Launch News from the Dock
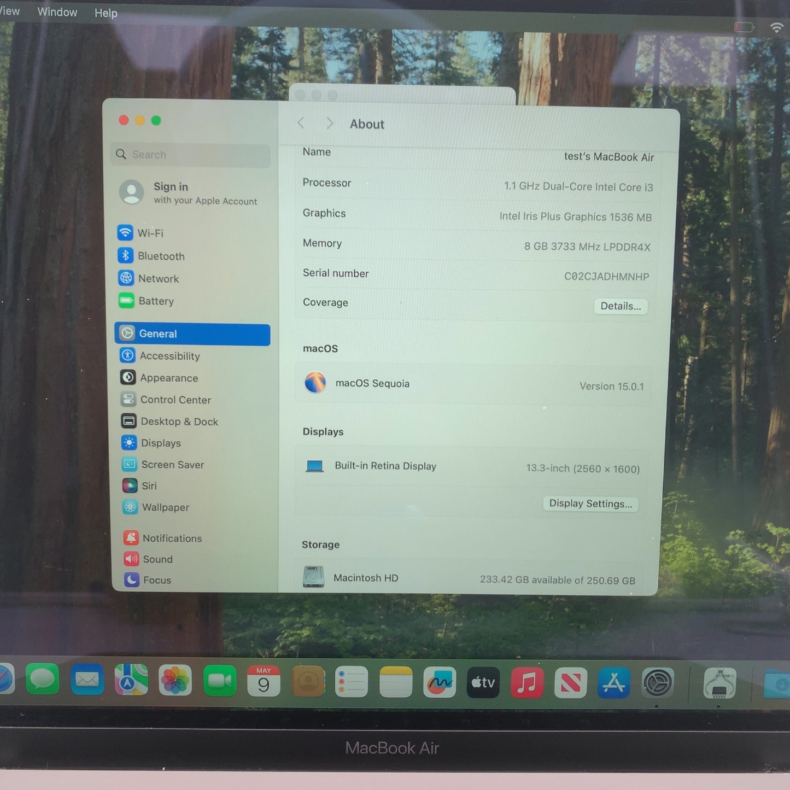Viewport: 790px width, 790px height. point(571,683)
